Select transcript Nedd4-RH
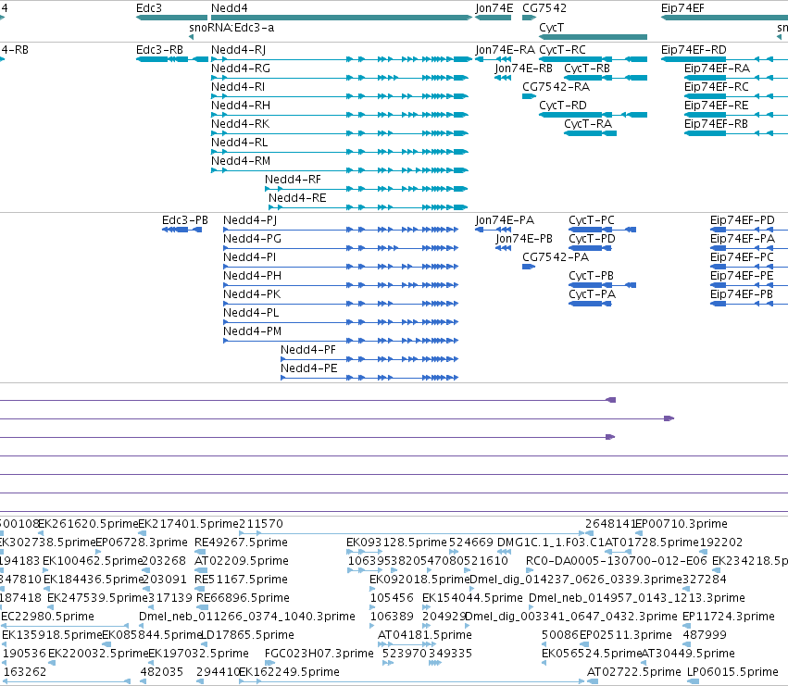 point(240,106)
